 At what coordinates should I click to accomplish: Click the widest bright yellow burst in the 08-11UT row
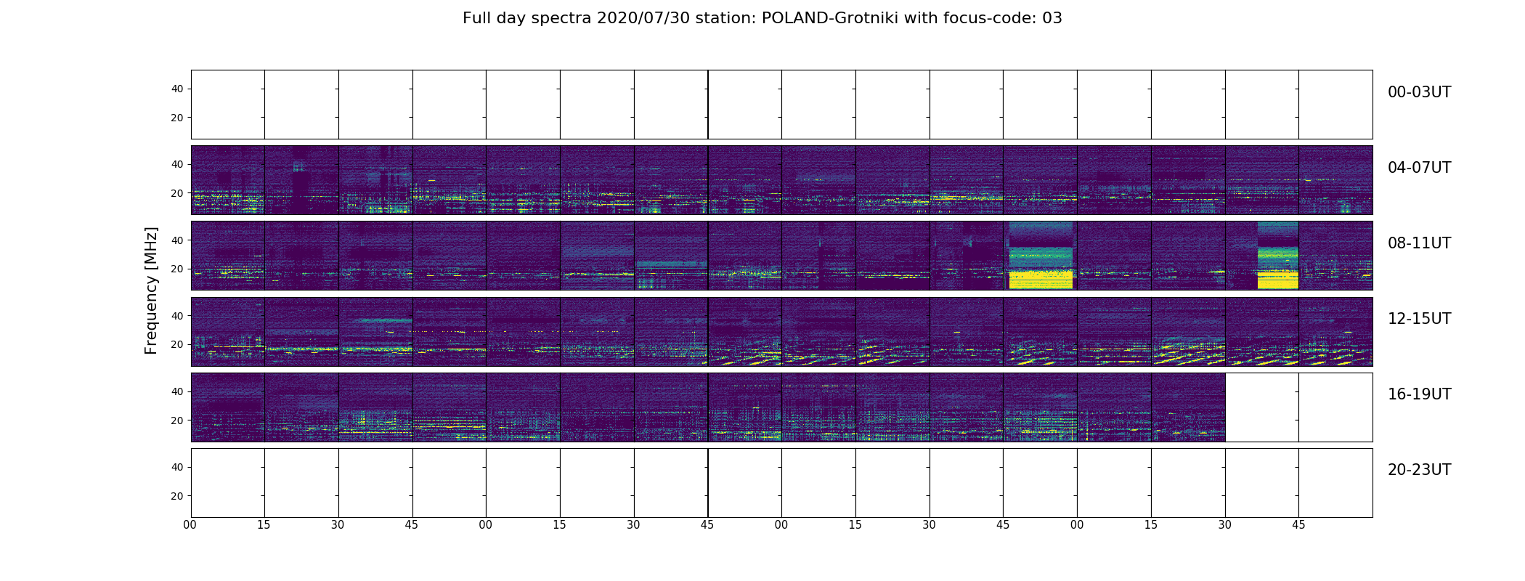coord(1041,280)
